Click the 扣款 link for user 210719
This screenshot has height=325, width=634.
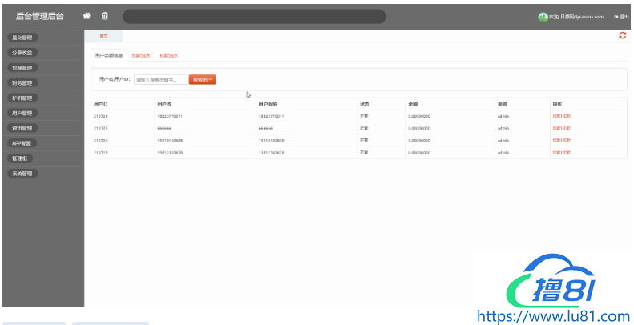click(x=567, y=152)
